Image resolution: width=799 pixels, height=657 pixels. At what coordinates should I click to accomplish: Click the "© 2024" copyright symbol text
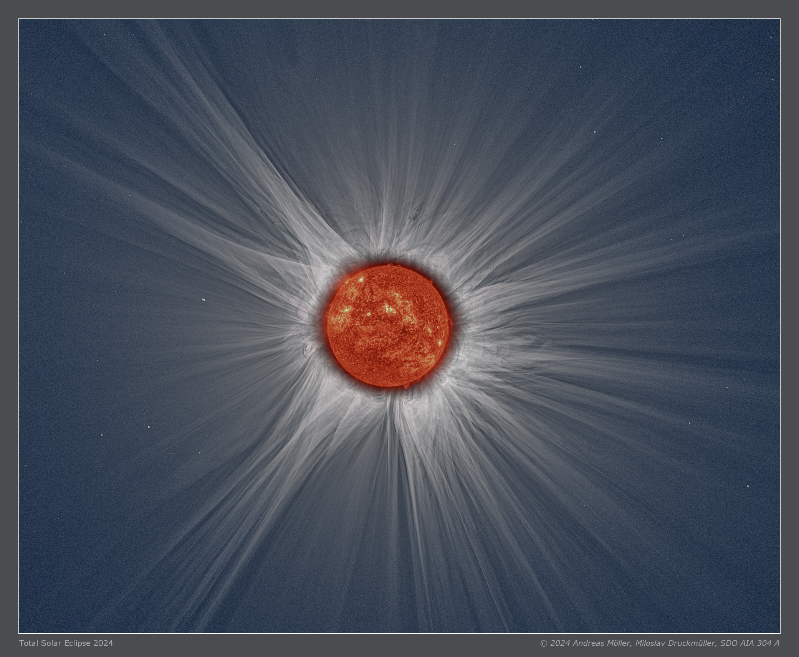point(555,643)
